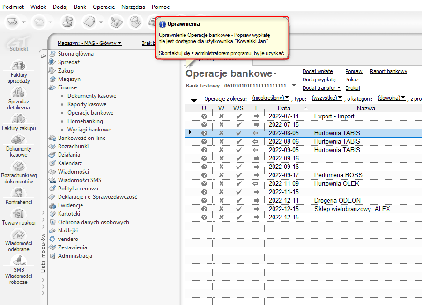
Task: Collapse the filter bar black triangle
Action: 194,101
